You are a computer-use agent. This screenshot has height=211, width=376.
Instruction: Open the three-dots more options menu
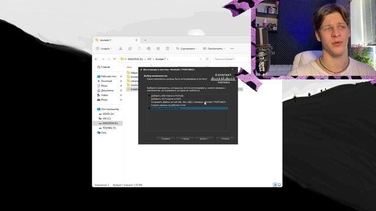(232, 49)
